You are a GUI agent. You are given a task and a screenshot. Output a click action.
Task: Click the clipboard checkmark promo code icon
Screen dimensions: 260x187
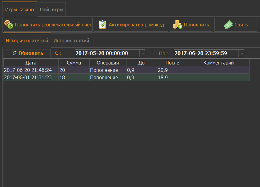click(102, 25)
